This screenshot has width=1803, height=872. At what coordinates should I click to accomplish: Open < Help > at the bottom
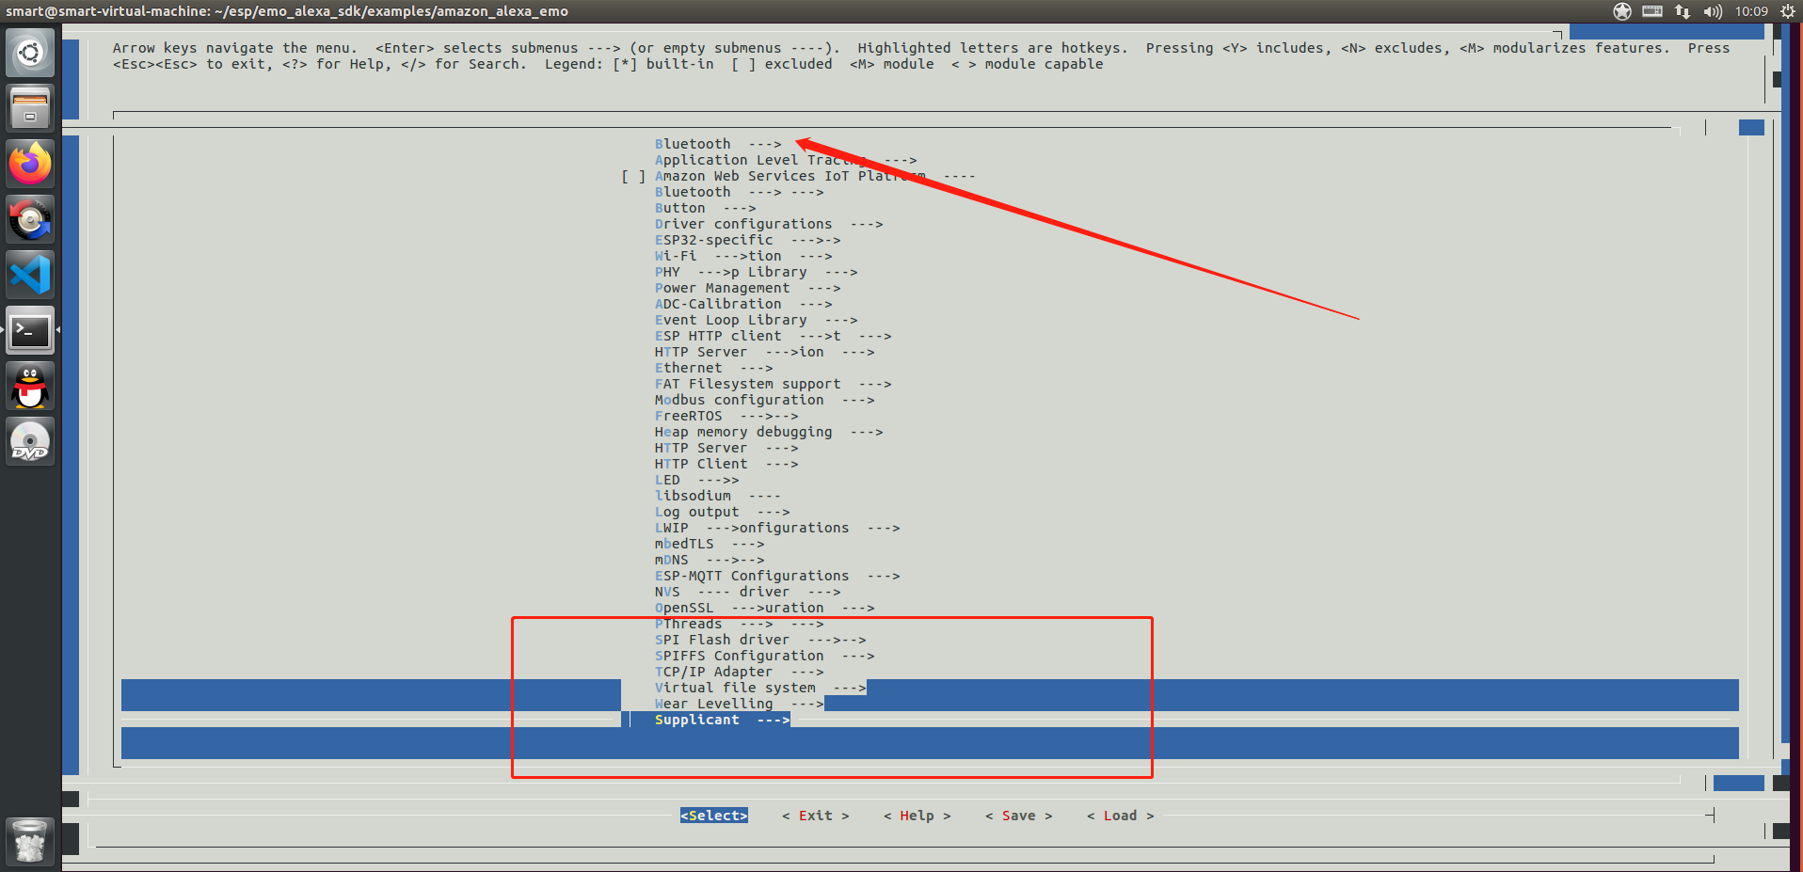point(917,816)
